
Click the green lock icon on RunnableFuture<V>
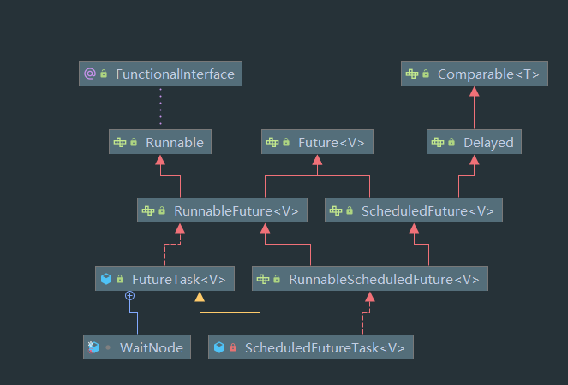pyautogui.click(x=162, y=210)
